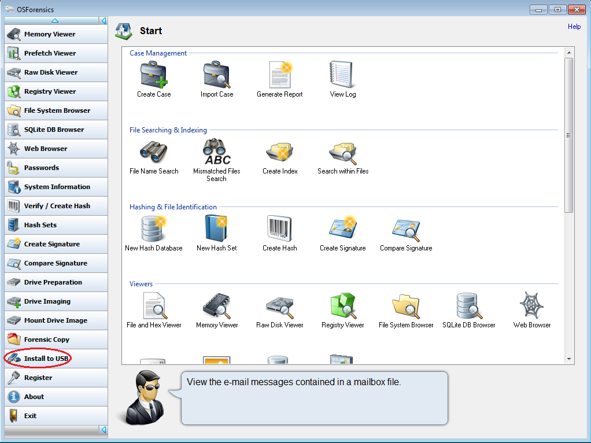The height and width of the screenshot is (443, 591).
Task: Click the bottom sidebar collapse arrow
Action: point(104,430)
